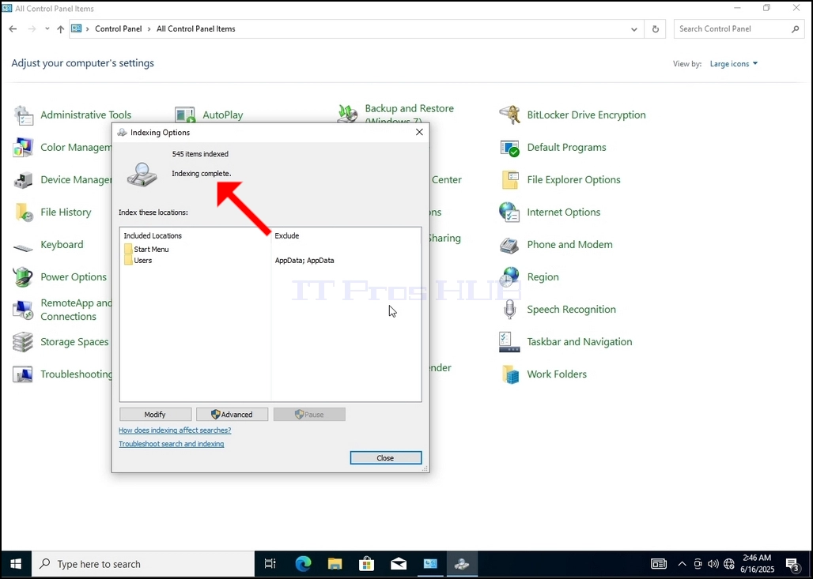
Task: Open Speech Recognition microphone icon
Action: (x=509, y=310)
